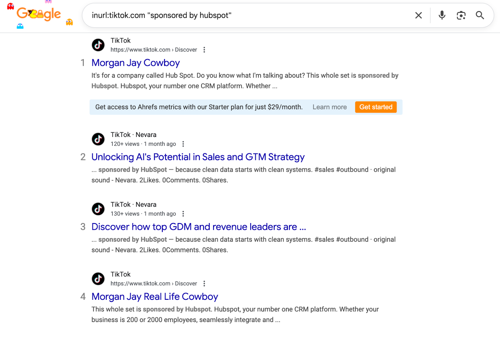The width and height of the screenshot is (500, 341).
Task: Click the red ghost beside the Google logo
Action: click(x=11, y=7)
